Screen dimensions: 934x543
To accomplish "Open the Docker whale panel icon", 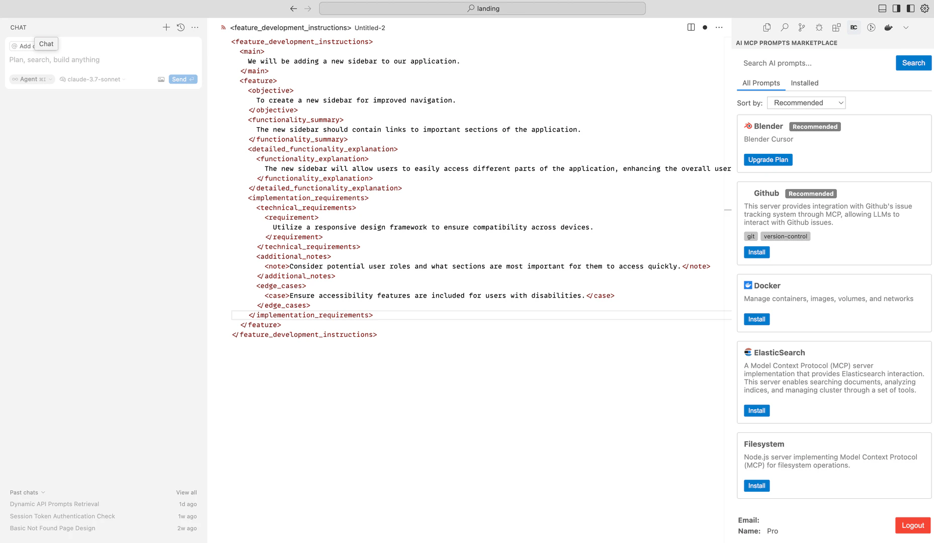I will [888, 28].
